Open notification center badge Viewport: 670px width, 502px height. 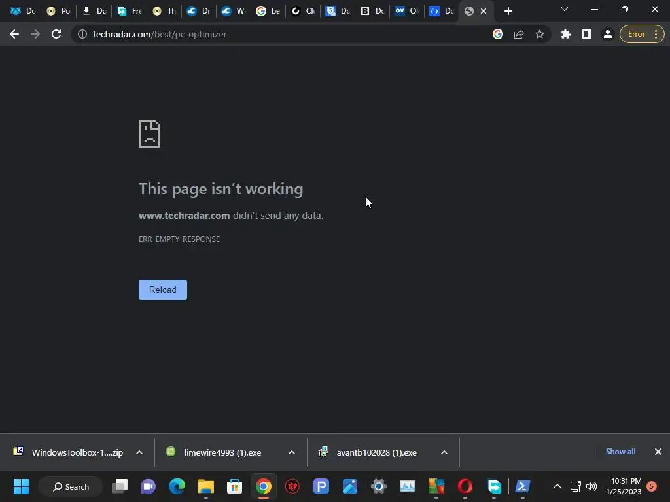point(652,486)
